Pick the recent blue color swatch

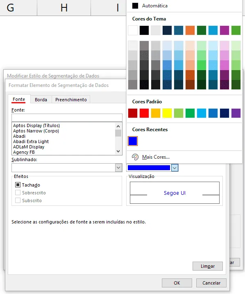pos(133,141)
